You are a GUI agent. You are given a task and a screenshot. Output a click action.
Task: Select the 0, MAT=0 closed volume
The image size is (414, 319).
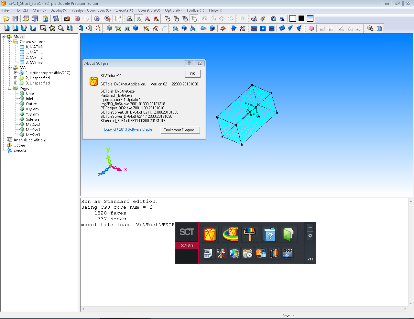[x=34, y=47]
